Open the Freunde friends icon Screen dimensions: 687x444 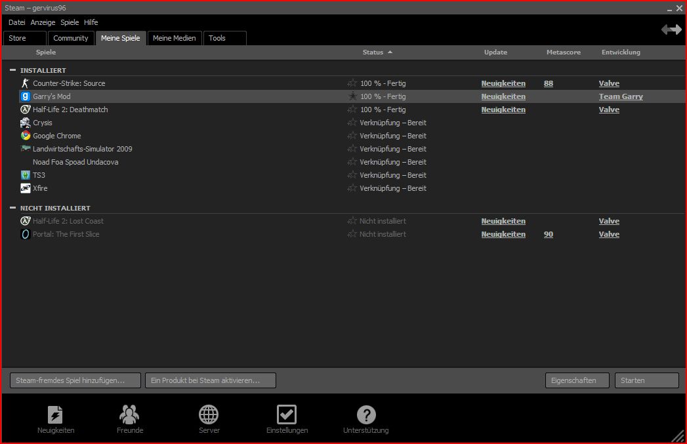coord(129,414)
